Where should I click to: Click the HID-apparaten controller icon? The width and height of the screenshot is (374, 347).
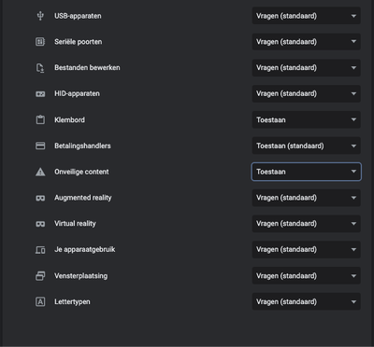click(40, 93)
